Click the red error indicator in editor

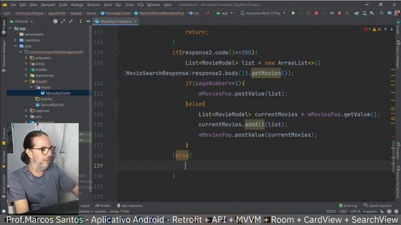pyautogui.click(x=367, y=29)
